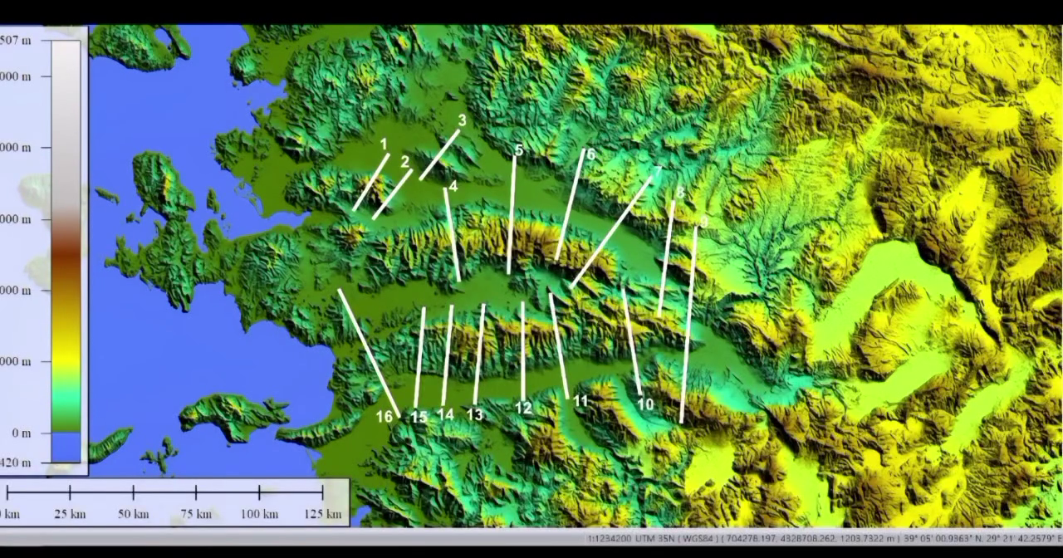Select profile line 5 on the map
This screenshot has width=1063, height=558.
512,216
